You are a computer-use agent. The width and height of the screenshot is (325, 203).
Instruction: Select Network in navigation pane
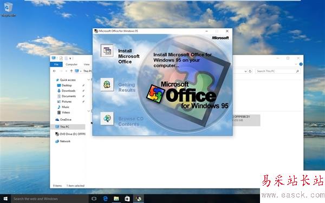coord(65,141)
